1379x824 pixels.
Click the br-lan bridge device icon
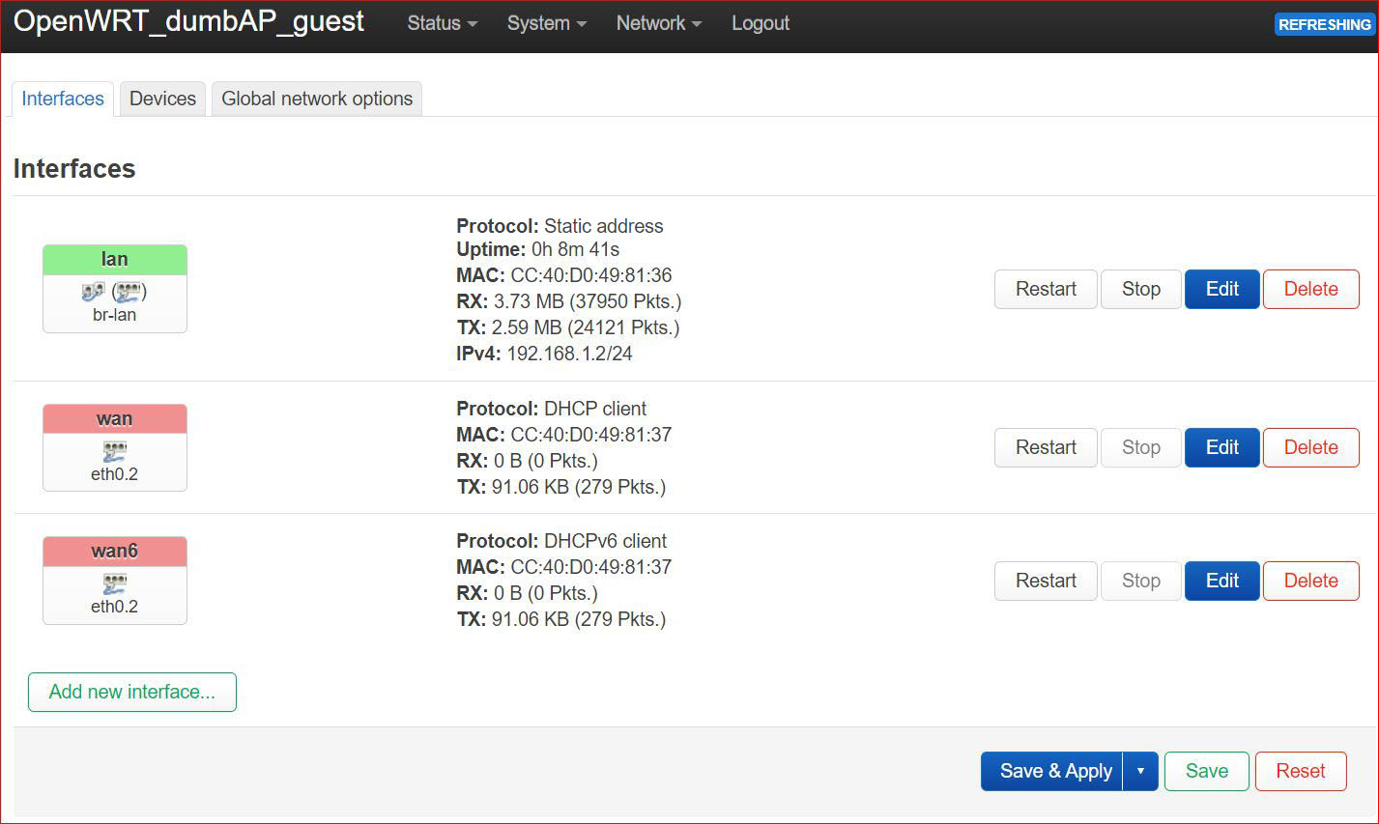(x=94, y=291)
